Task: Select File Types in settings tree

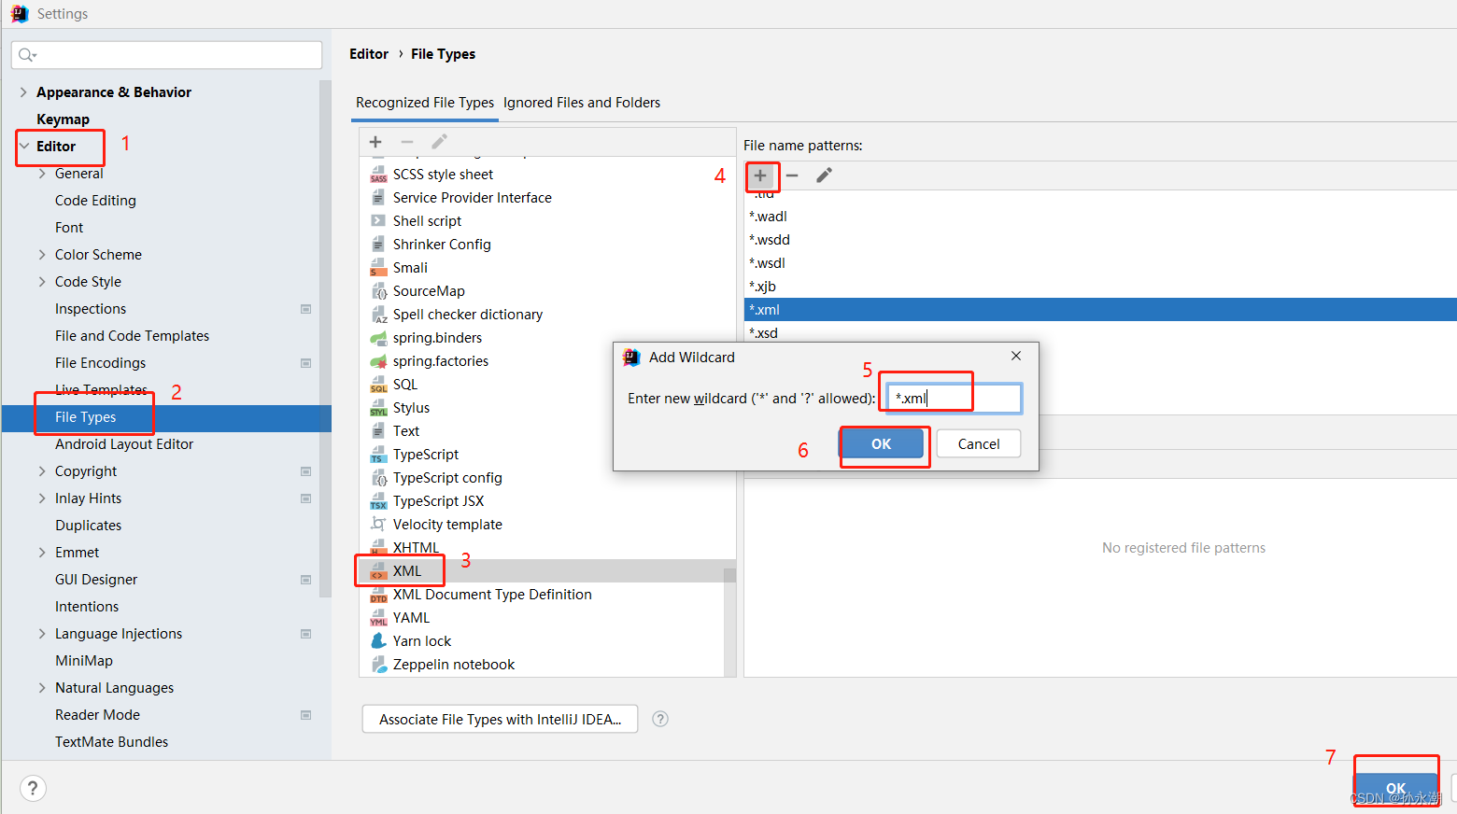Action: tap(166, 417)
